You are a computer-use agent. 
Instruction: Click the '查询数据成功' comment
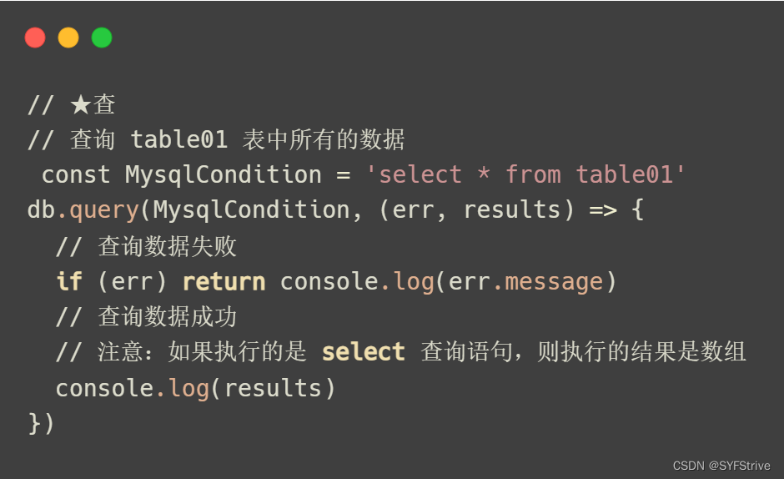tap(167, 317)
